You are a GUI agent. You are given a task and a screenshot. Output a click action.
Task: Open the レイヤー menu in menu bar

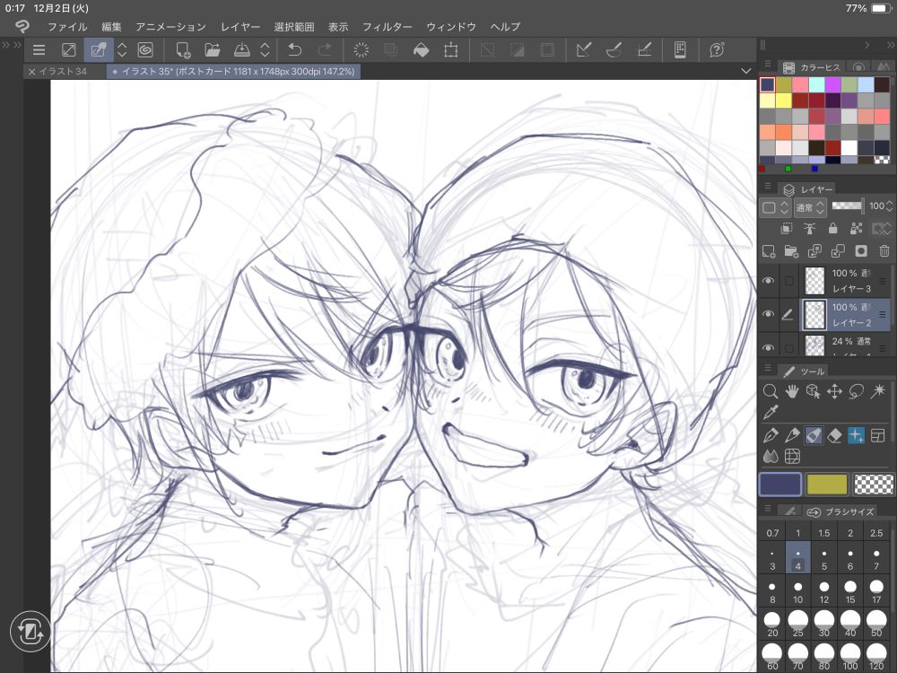(240, 27)
